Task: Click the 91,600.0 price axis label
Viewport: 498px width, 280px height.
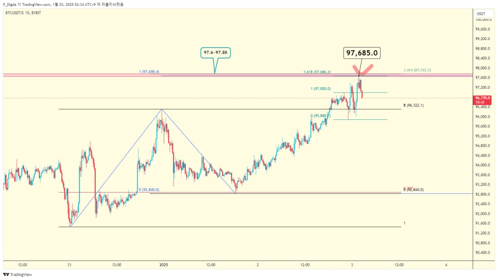Action: coord(482,224)
